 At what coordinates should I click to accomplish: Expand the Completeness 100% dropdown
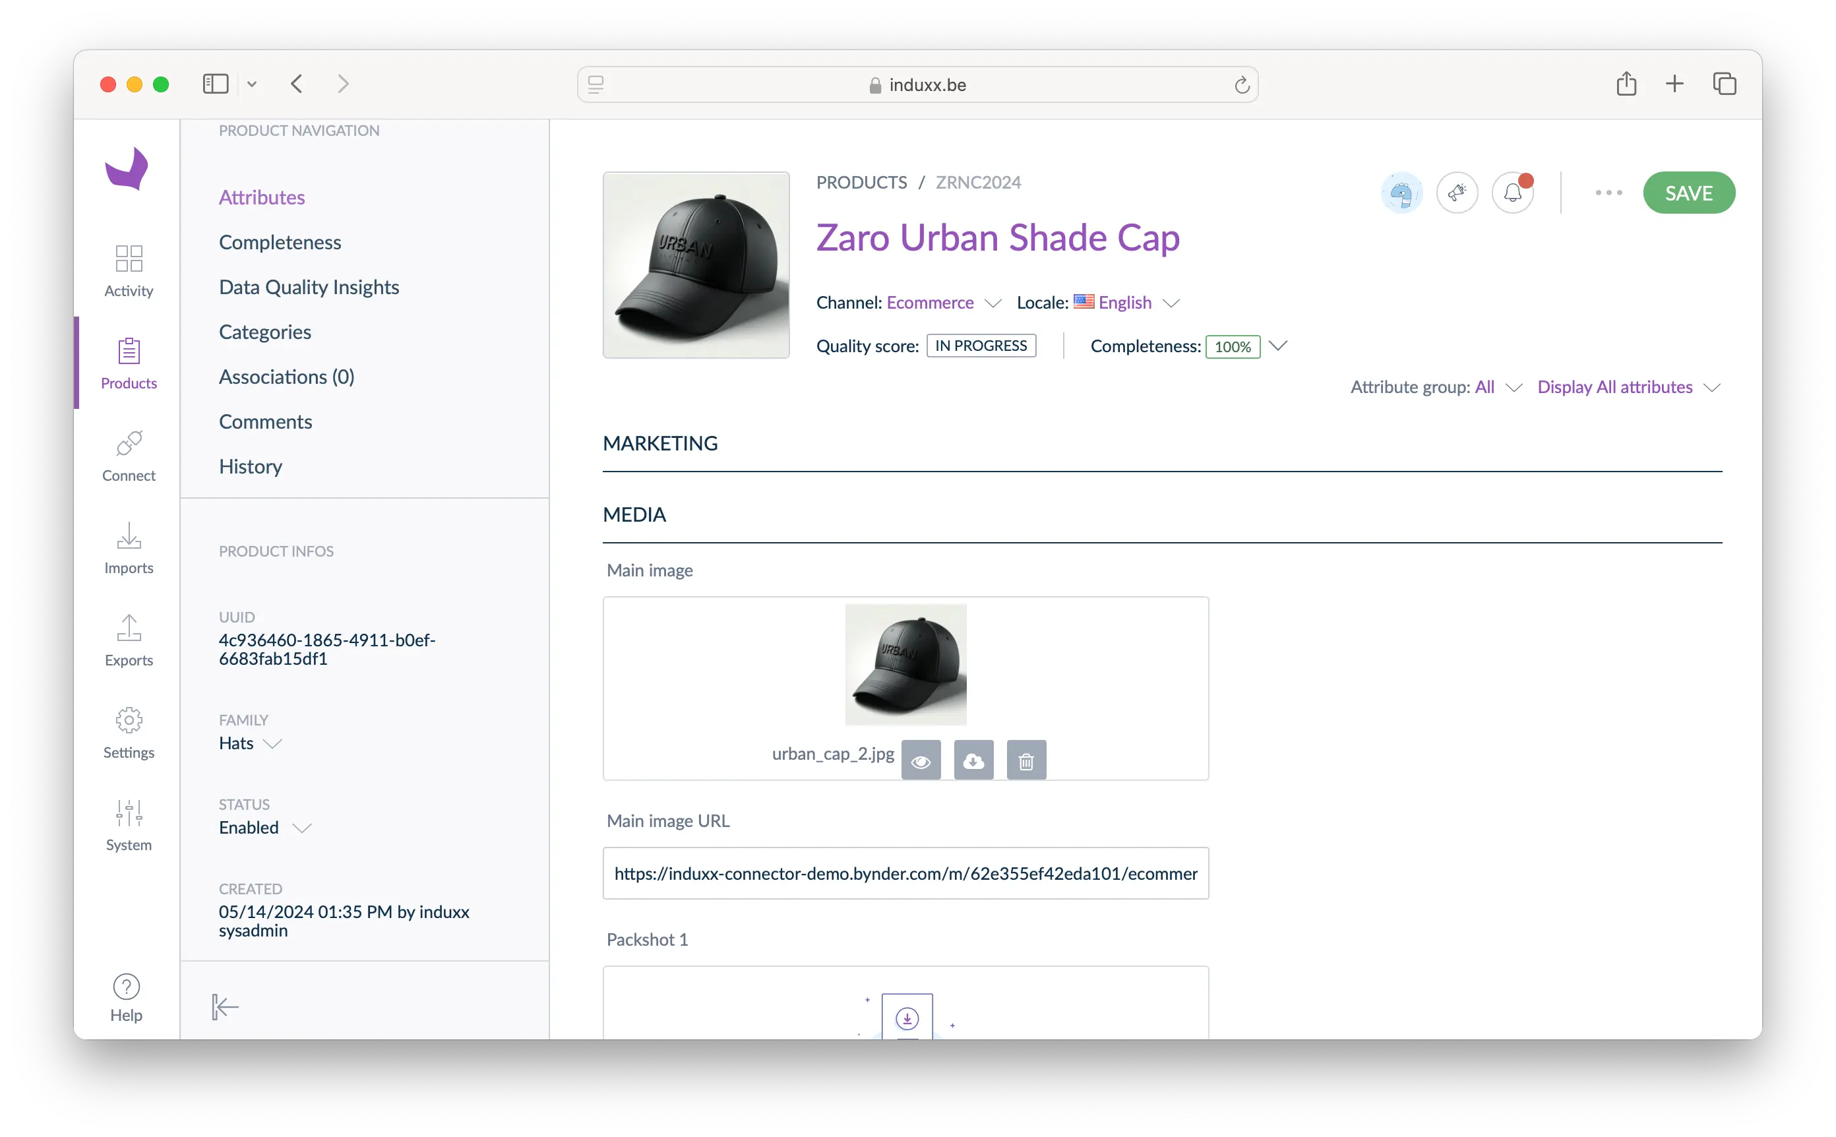click(1277, 346)
